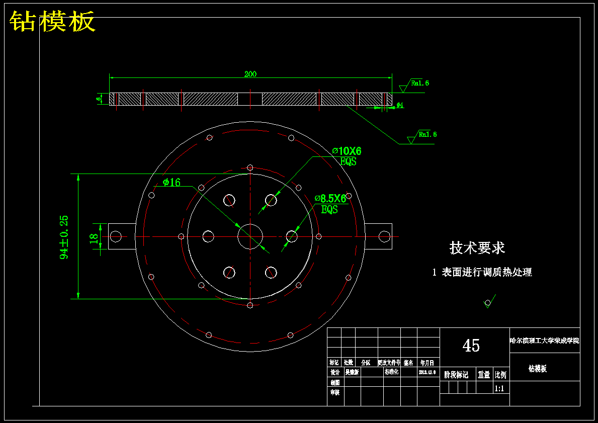Click the 'ø8.5X6' hole callout
This screenshot has width=598, height=423.
click(x=330, y=198)
